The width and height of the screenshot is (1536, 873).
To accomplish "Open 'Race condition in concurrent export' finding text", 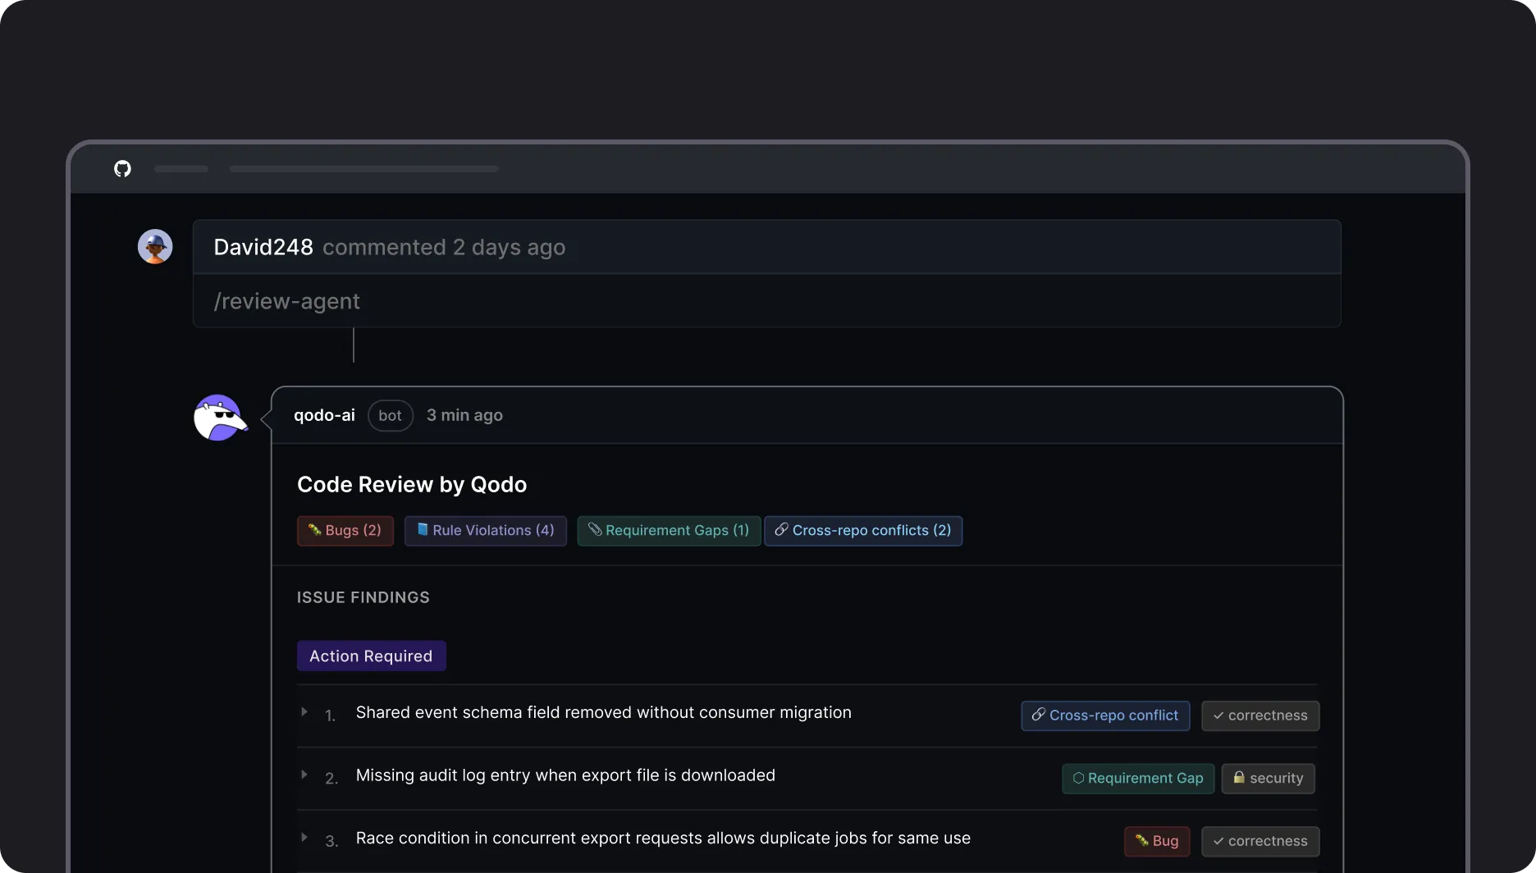I will point(663,838).
